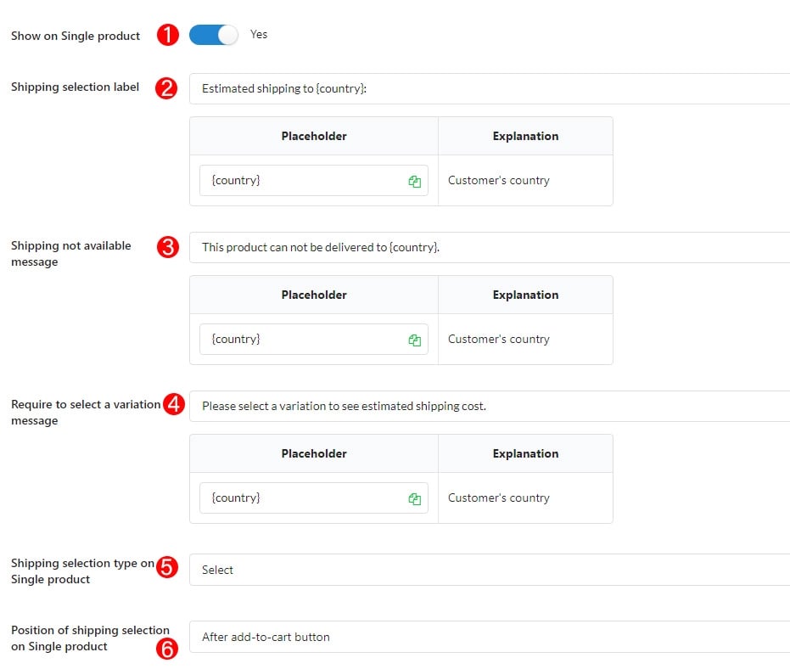Copy {country} placeholder under variation message
The image size is (790, 669).
[x=415, y=499]
